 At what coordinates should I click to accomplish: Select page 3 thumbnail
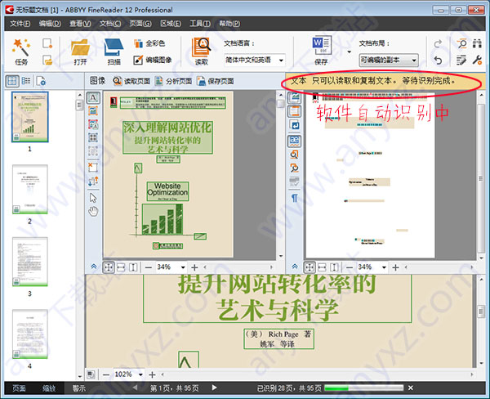30,262
